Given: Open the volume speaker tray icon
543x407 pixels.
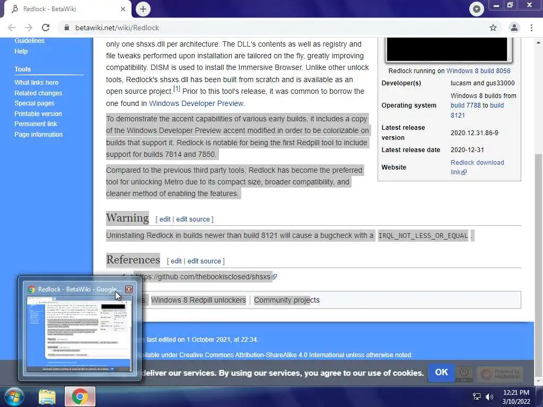Looking at the screenshot, I should click(489, 396).
